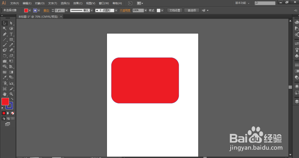
Task: Click the 描边 stroke link
Action: 46,10
